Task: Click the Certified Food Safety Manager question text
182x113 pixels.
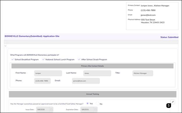Action: click(x=47, y=104)
